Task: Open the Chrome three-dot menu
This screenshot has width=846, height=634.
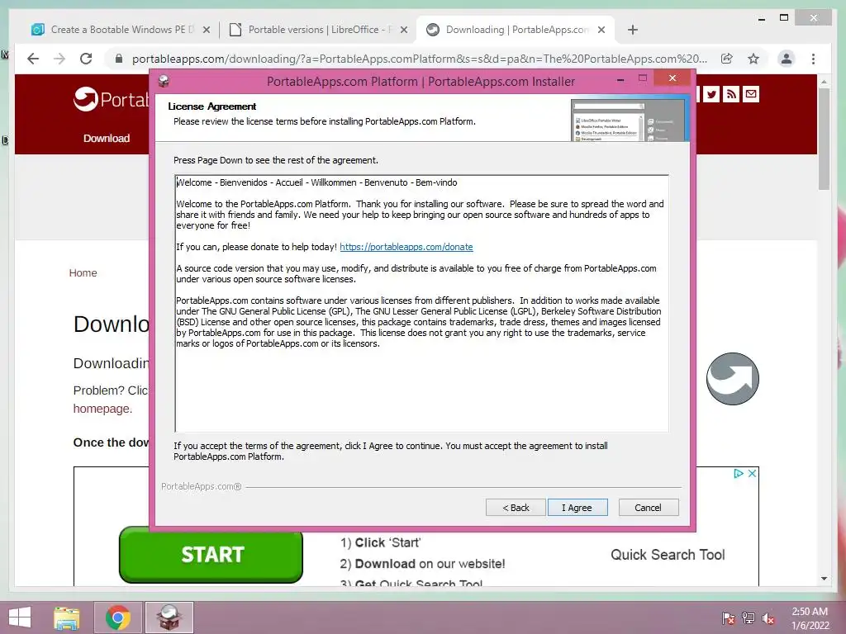Action: [813, 59]
